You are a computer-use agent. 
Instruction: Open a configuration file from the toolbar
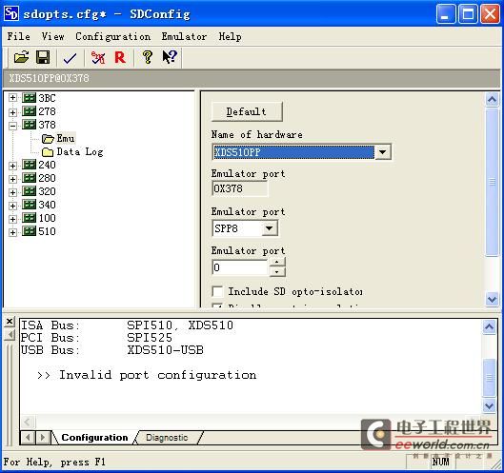(x=21, y=58)
